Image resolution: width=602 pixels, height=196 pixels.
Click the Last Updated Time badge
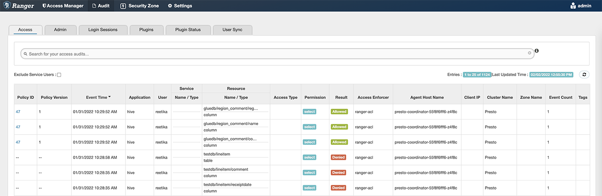(551, 75)
